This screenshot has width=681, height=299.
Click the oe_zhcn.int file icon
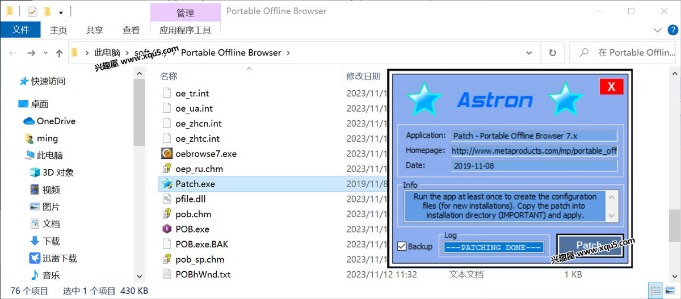click(x=166, y=123)
